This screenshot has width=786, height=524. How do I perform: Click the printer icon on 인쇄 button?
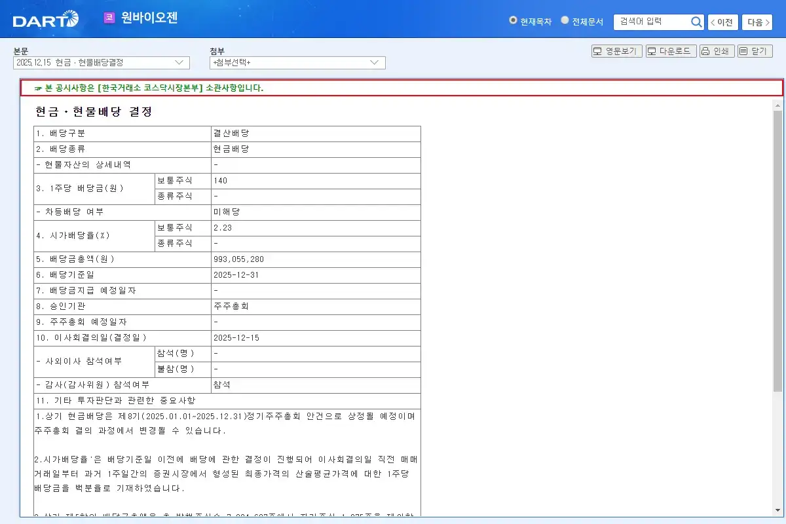point(706,50)
